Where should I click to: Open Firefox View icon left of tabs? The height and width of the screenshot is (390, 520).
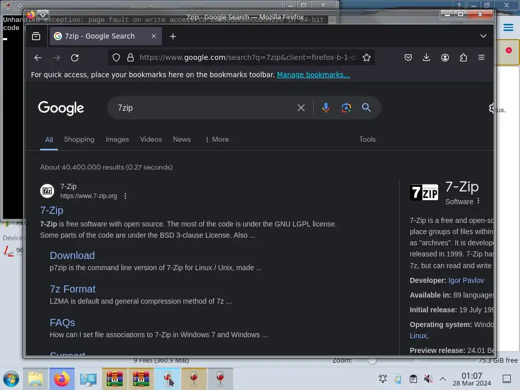click(x=36, y=36)
